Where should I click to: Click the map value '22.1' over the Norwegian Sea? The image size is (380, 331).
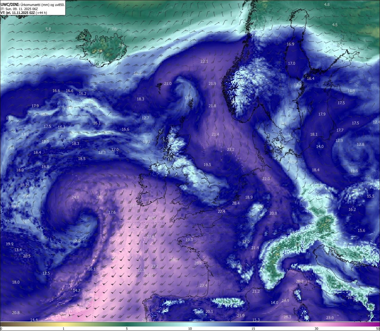[x=204, y=61]
